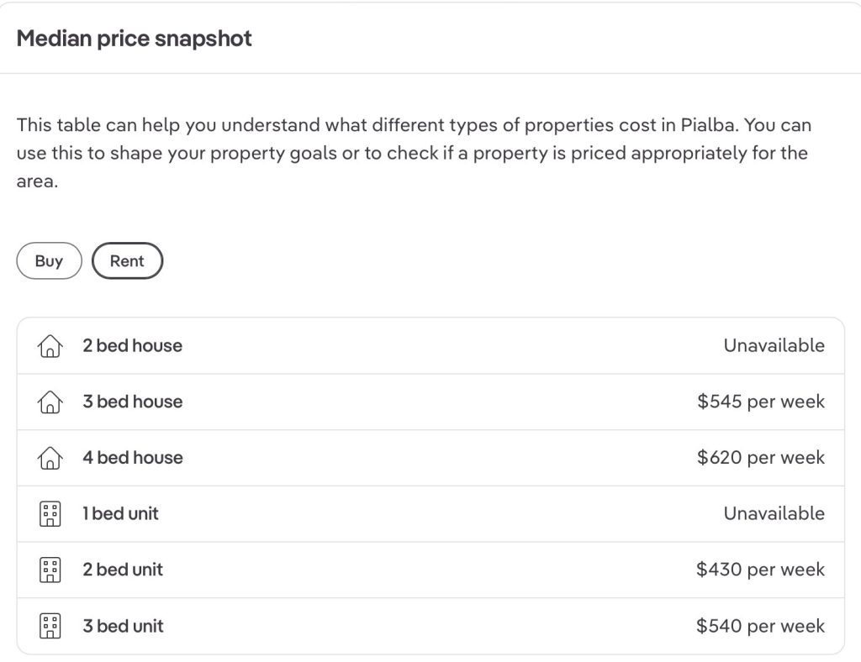Select the "4 bed house" row label

coord(132,458)
